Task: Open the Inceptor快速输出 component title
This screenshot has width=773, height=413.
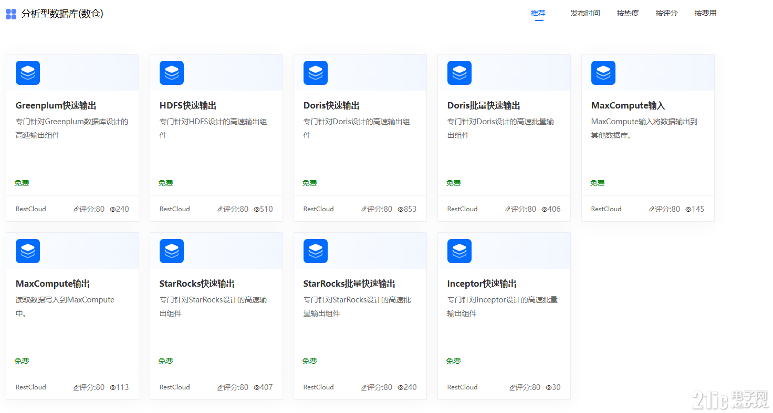Action: coord(482,284)
